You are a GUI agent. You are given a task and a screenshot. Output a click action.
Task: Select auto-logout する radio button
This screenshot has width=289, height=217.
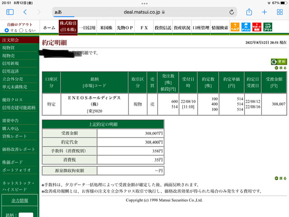pyautogui.click(x=7, y=30)
